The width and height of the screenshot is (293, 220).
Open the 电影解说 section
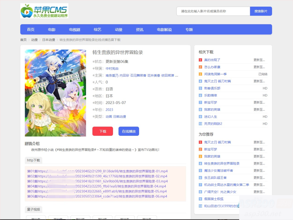(x=164, y=29)
